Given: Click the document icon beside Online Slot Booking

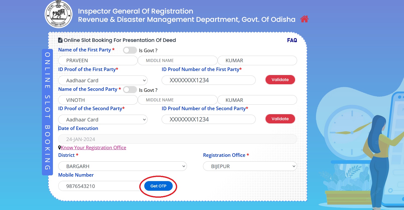Looking at the screenshot, I should (60, 40).
